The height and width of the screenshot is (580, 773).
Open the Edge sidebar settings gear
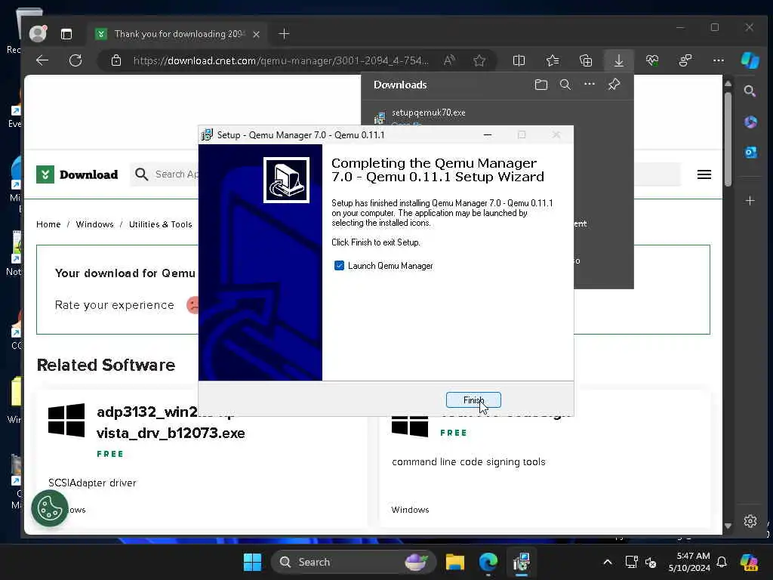tap(750, 521)
